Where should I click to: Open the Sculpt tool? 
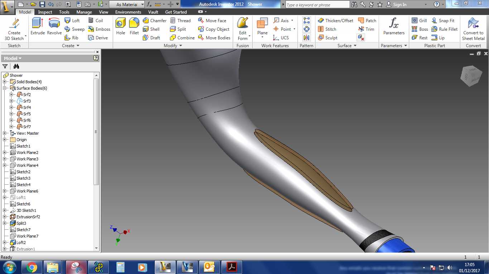coord(328,38)
